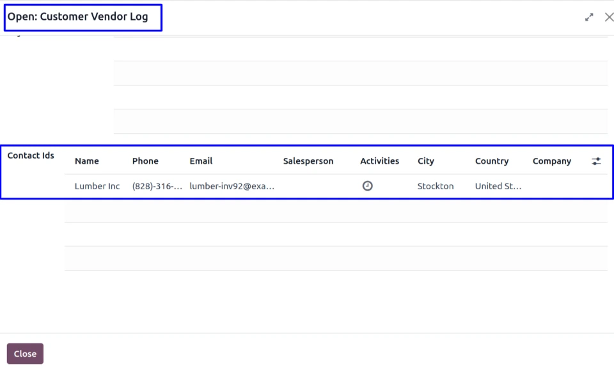
Task: Click the Contact Ids field label
Action: (x=31, y=155)
